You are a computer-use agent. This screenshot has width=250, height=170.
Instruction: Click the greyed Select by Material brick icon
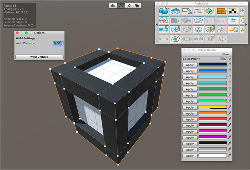tap(175, 20)
